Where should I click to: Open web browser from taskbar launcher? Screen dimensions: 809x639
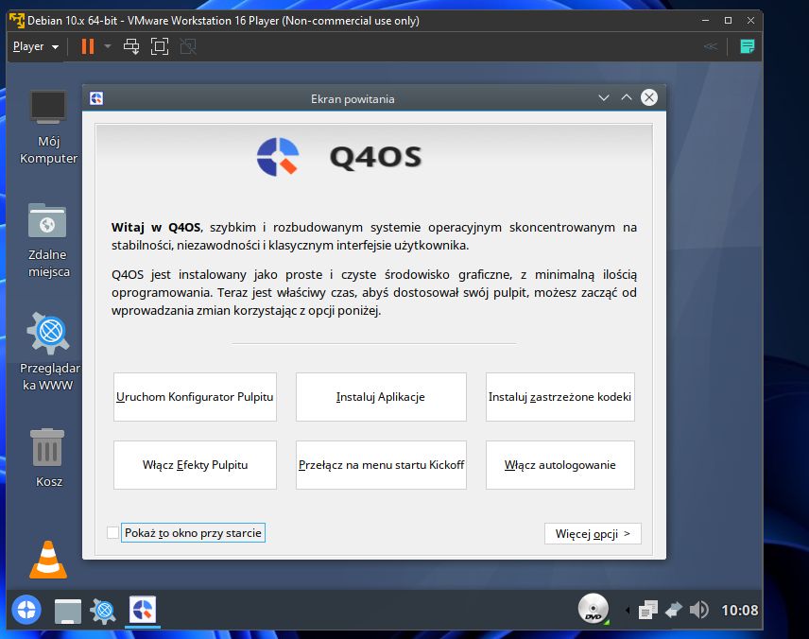click(x=103, y=612)
